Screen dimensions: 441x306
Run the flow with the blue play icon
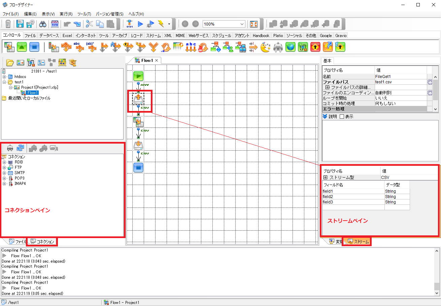[140, 24]
